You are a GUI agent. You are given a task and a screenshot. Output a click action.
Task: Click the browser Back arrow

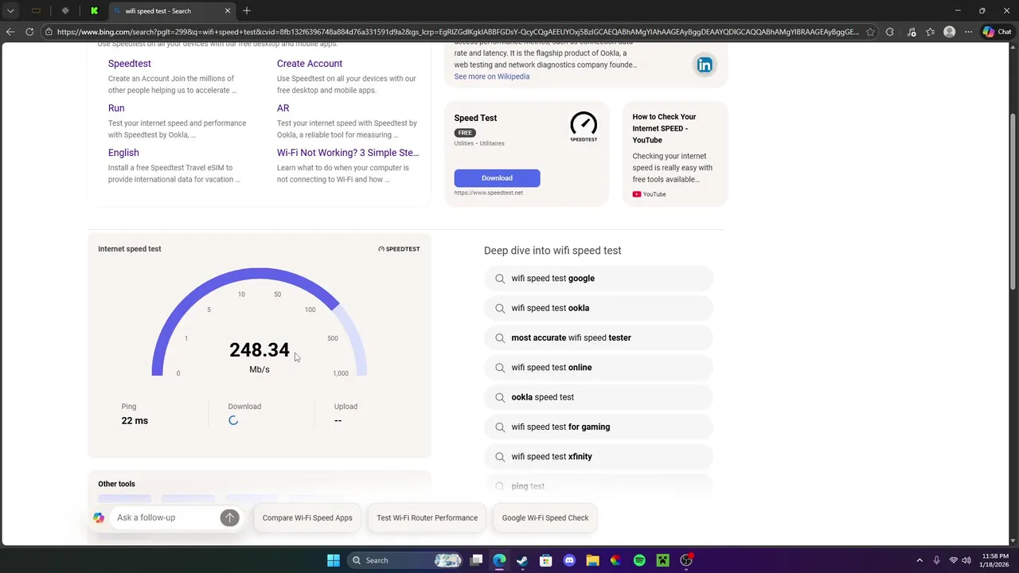point(10,32)
